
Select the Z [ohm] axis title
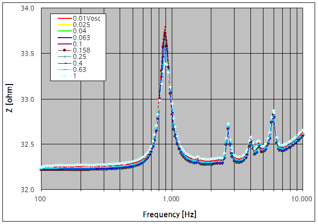point(9,98)
